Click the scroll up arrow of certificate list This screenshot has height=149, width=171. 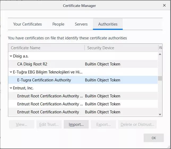160,55
